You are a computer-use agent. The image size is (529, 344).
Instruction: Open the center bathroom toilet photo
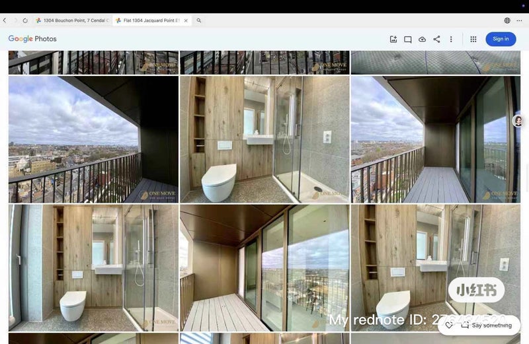click(x=264, y=139)
